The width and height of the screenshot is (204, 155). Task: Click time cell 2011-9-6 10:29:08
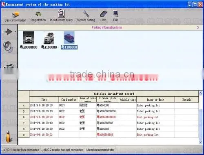point(44,105)
